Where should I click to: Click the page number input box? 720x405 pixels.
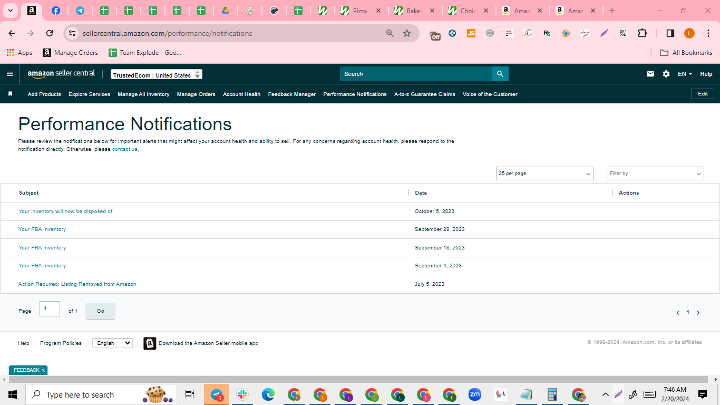50,308
